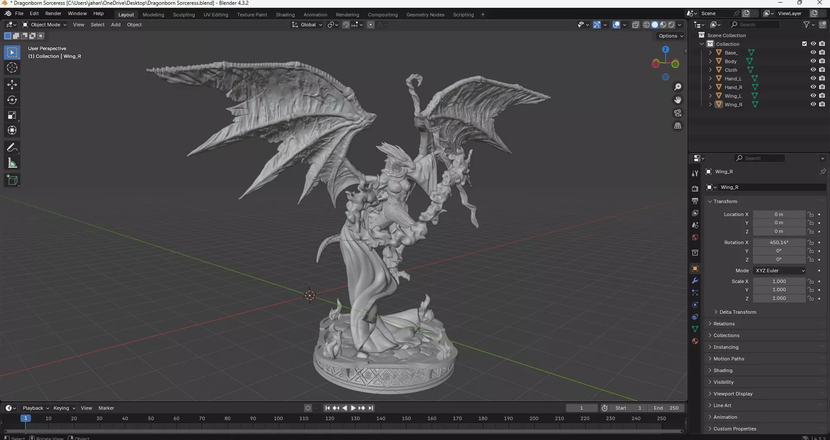Activate the Move tool
The height and width of the screenshot is (440, 830).
tap(12, 84)
